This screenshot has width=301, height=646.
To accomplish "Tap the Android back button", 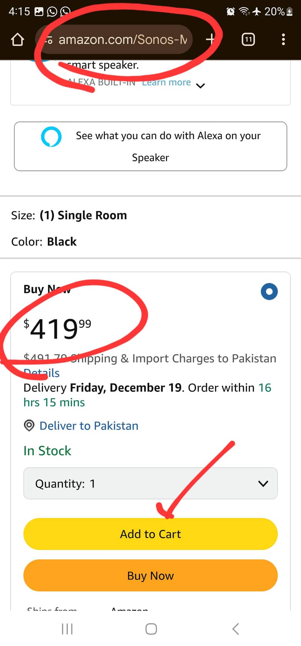I will [x=235, y=628].
